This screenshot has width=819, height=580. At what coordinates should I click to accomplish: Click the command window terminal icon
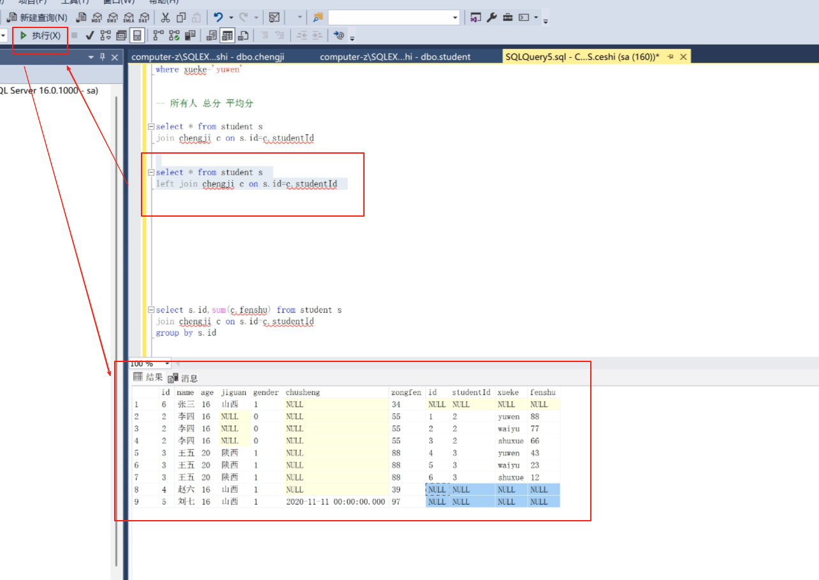[x=524, y=18]
